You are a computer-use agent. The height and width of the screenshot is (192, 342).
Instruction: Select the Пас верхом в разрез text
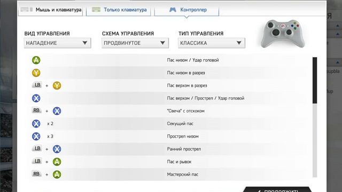click(187, 85)
